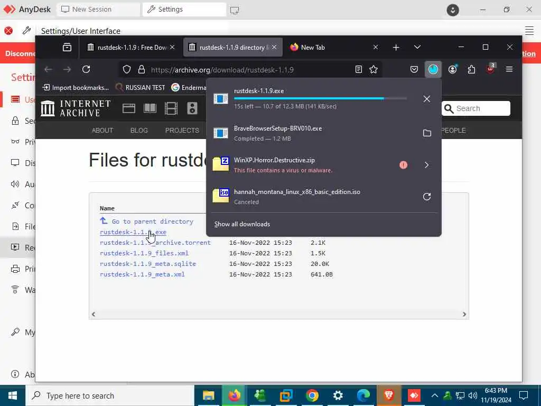Show hidden system tray icons arrow
This screenshot has width=541, height=406.
[435, 395]
